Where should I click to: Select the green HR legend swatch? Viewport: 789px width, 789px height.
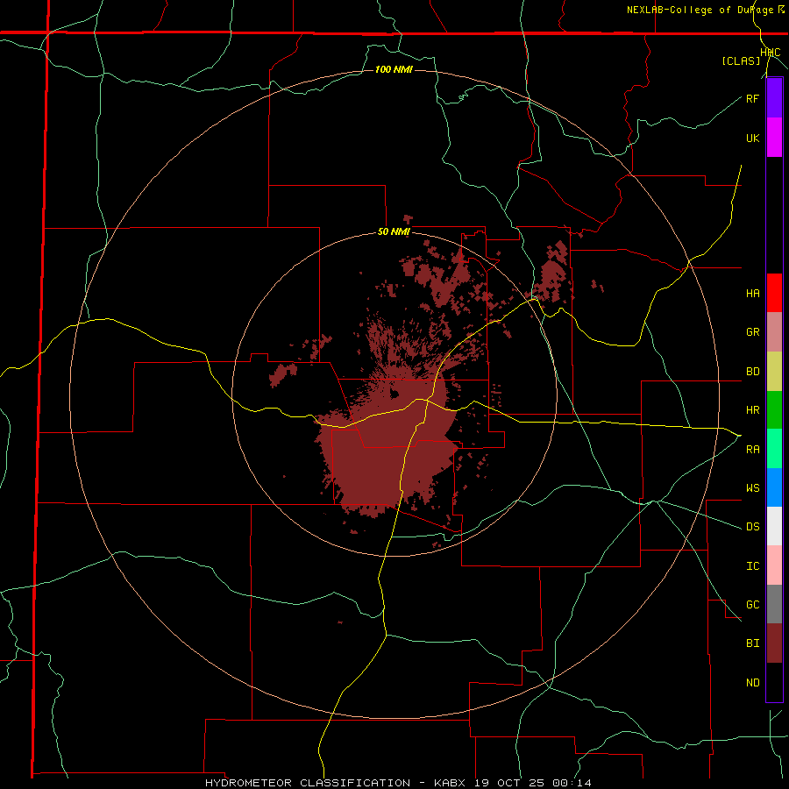(774, 410)
